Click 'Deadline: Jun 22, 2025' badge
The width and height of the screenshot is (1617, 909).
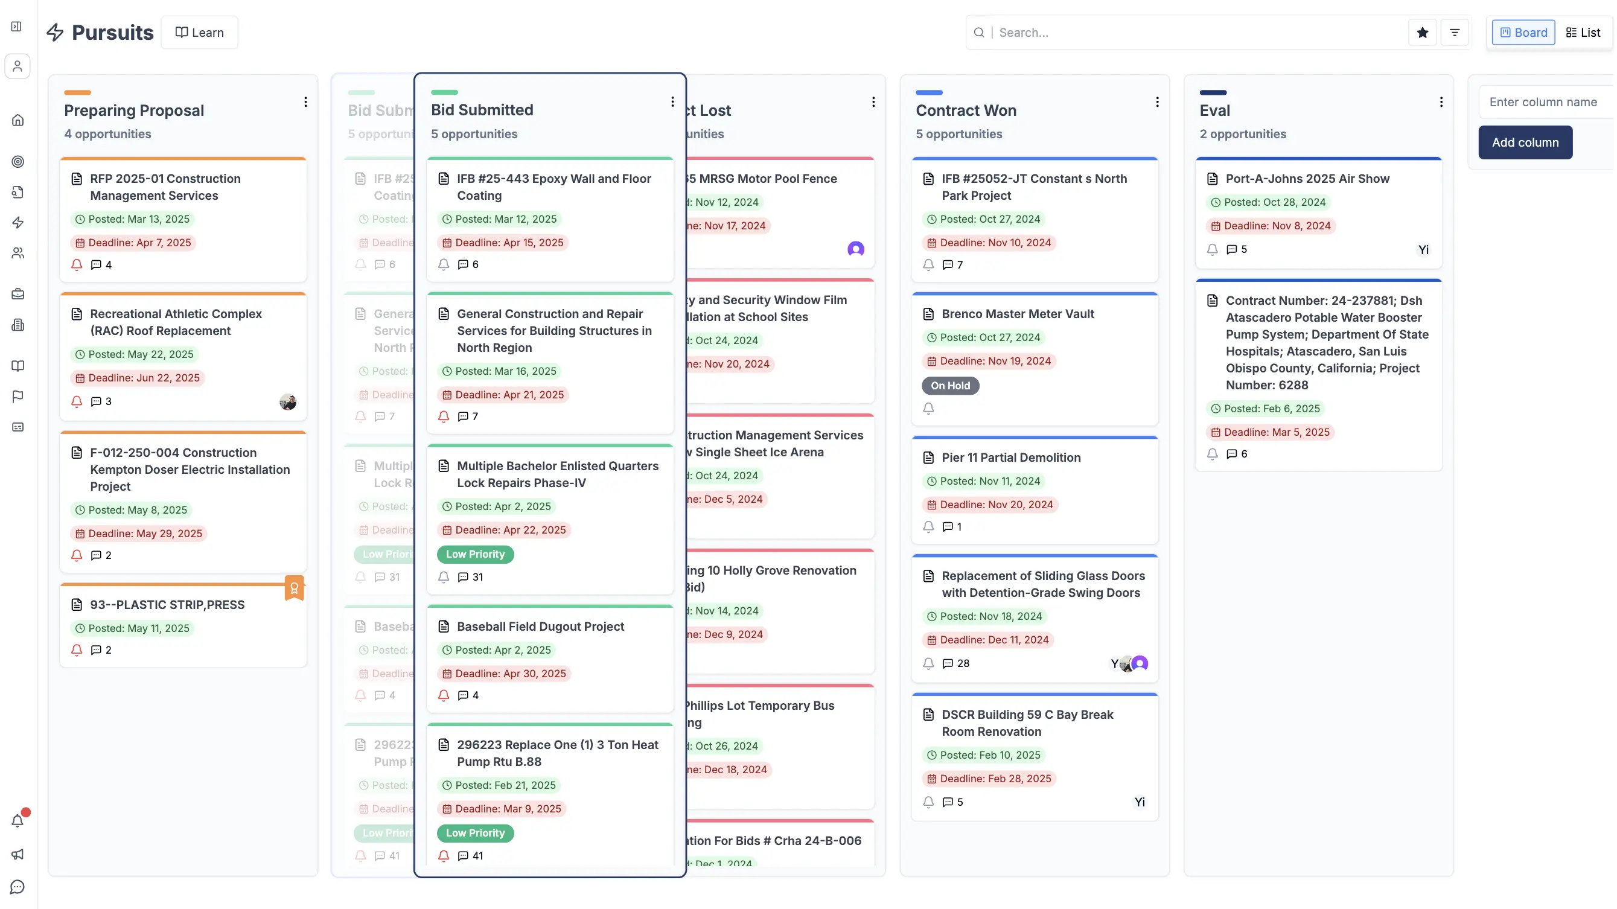point(138,378)
